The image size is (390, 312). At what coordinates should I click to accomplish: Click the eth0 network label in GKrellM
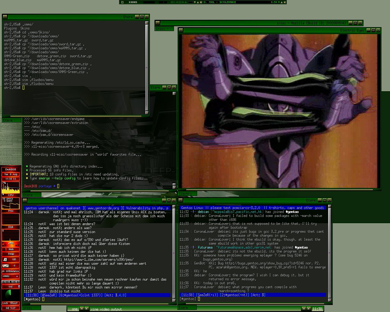[x=11, y=243]
